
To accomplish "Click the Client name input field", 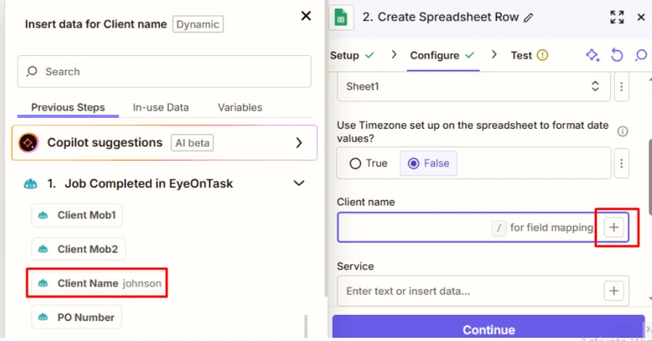I will coord(482,227).
